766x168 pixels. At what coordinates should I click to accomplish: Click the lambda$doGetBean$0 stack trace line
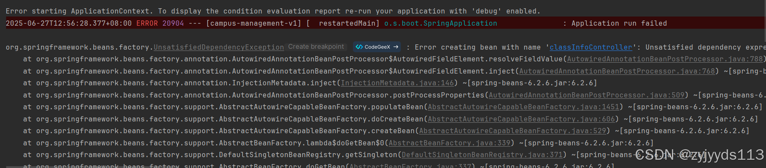[x=338, y=143]
